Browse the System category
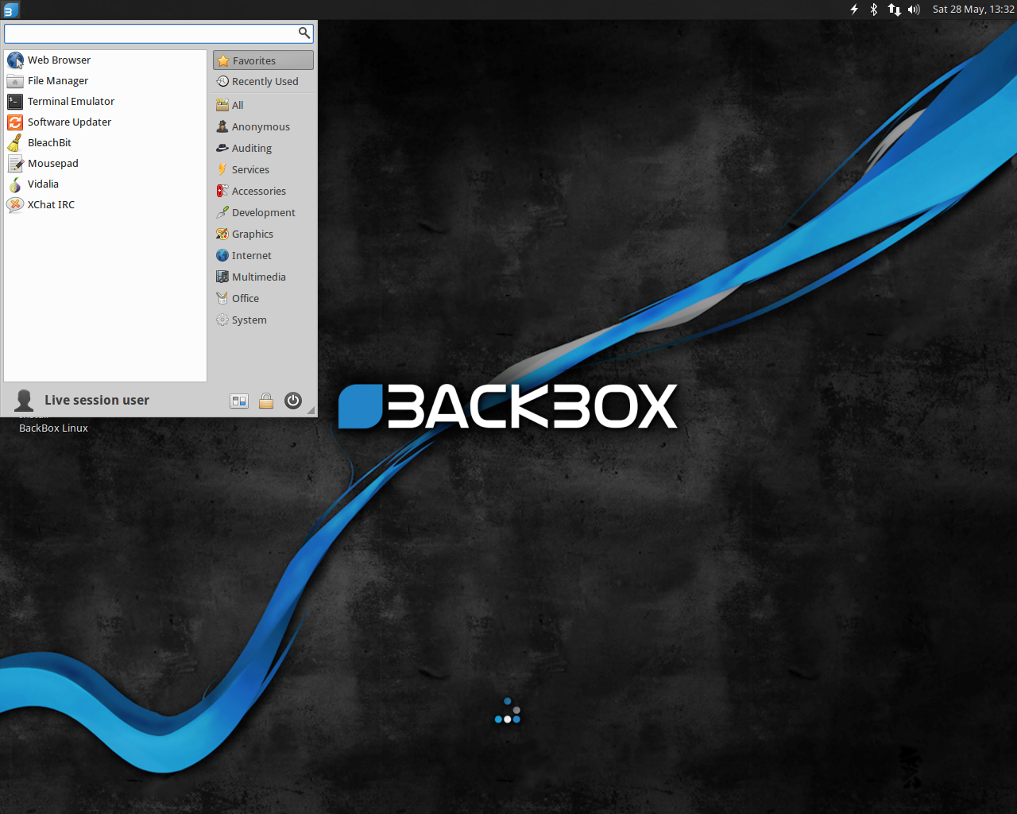Viewport: 1017px width, 814px height. 249,320
